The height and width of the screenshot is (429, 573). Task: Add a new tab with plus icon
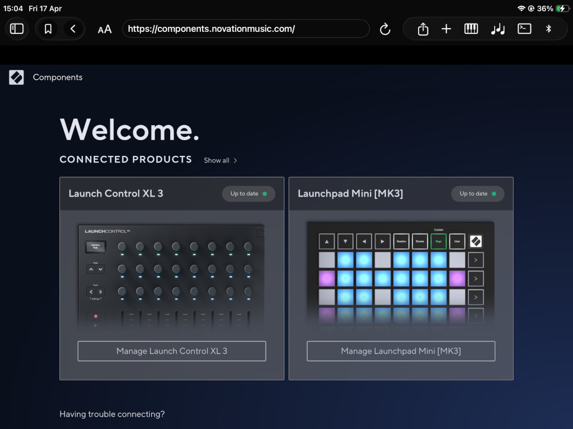point(446,29)
